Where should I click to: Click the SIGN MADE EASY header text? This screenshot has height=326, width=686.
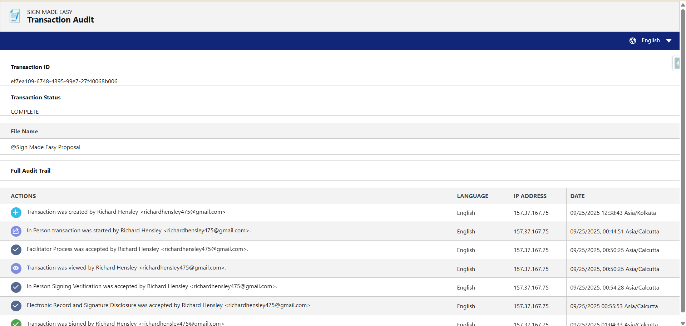click(x=50, y=12)
